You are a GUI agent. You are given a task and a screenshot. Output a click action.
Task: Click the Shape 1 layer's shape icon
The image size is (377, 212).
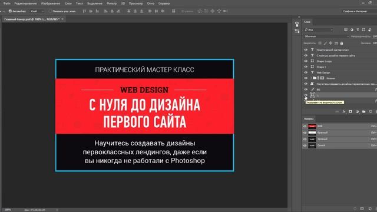click(312, 67)
